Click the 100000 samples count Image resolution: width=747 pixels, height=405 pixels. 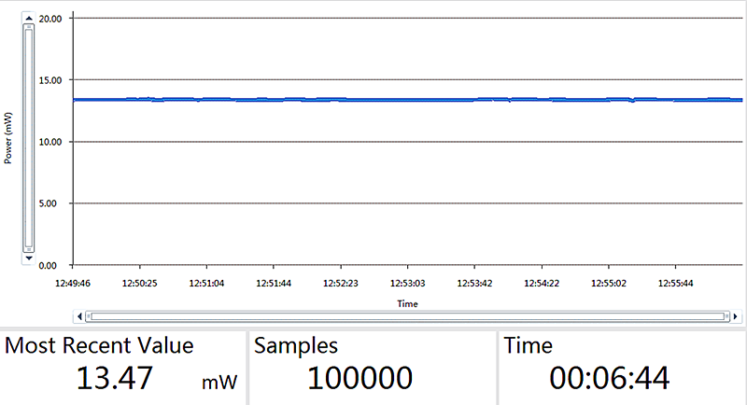coord(359,378)
